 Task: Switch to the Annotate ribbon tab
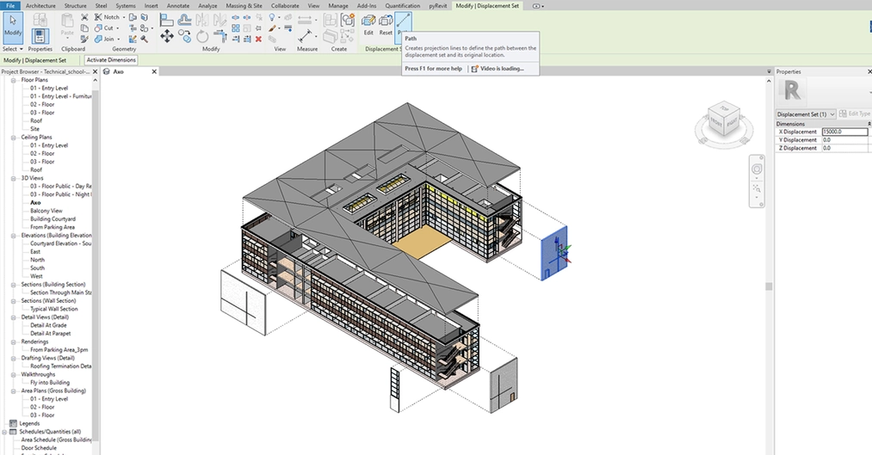pyautogui.click(x=178, y=5)
